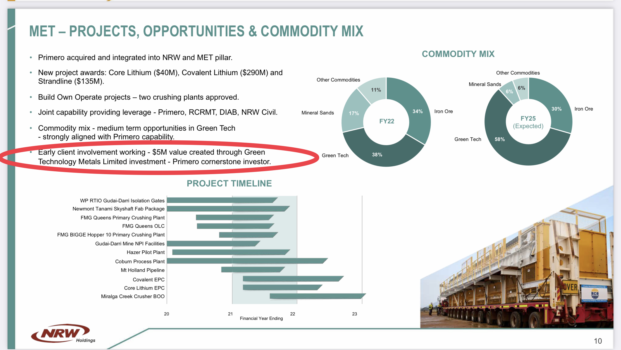
Task: Click the PROJECT TIMELINE heading
Action: point(229,183)
